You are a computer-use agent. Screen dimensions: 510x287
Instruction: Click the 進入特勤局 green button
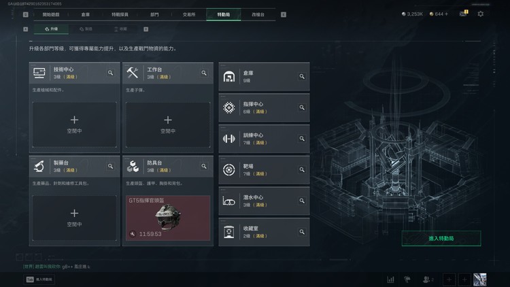pos(441,239)
